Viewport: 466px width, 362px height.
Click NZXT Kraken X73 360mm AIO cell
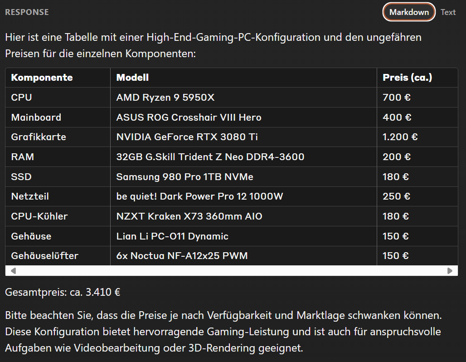coord(243,216)
